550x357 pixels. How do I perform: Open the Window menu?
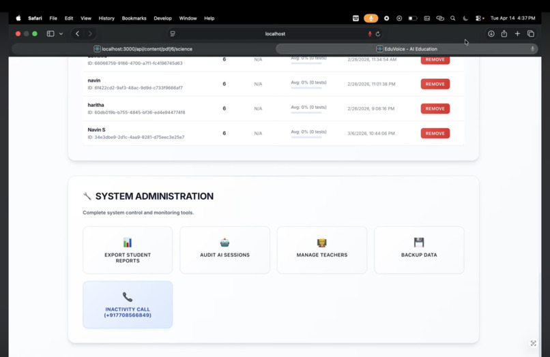tap(188, 18)
